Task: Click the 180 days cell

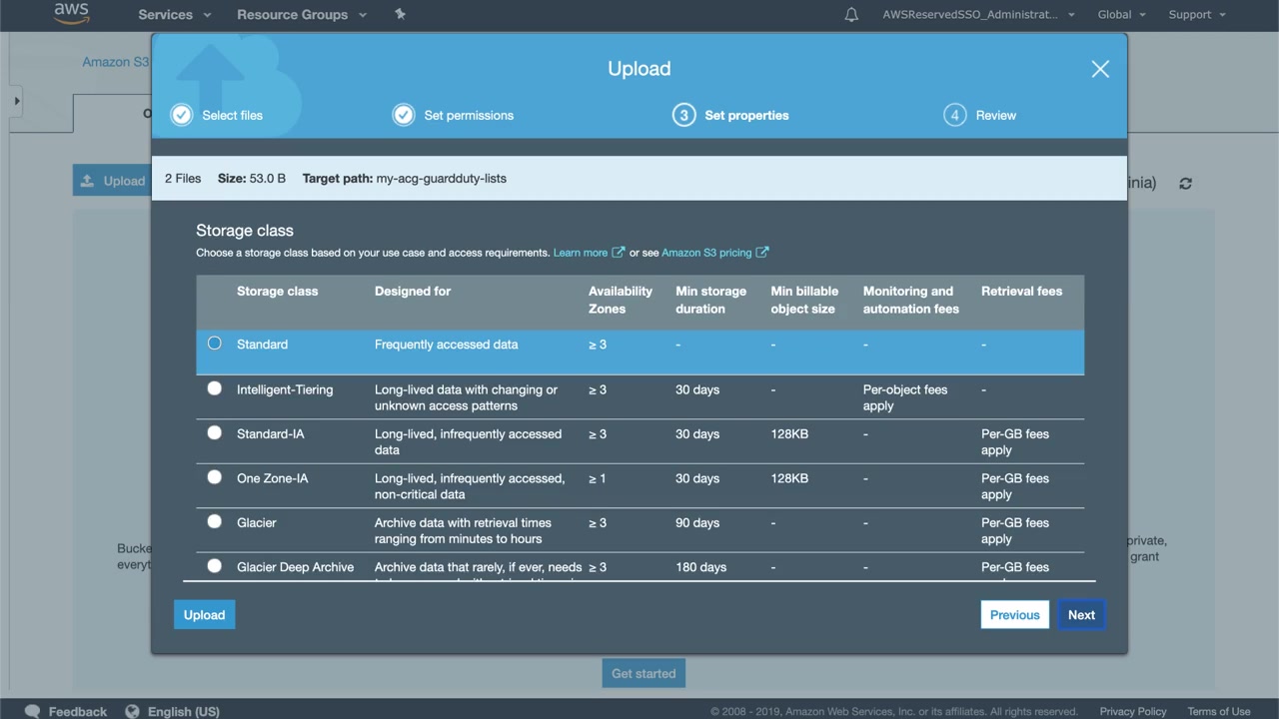Action: coord(700,567)
